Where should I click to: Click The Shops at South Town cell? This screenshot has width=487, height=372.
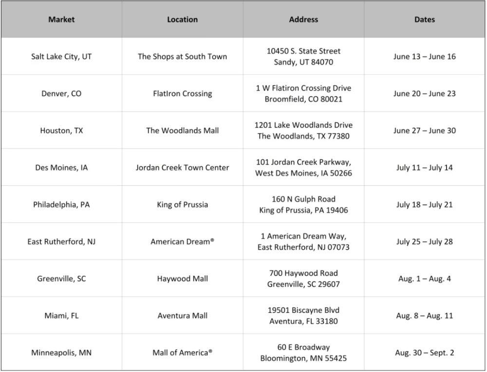point(182,57)
